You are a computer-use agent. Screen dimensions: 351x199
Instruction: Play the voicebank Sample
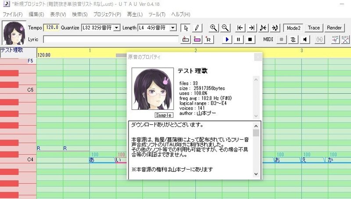(164, 115)
